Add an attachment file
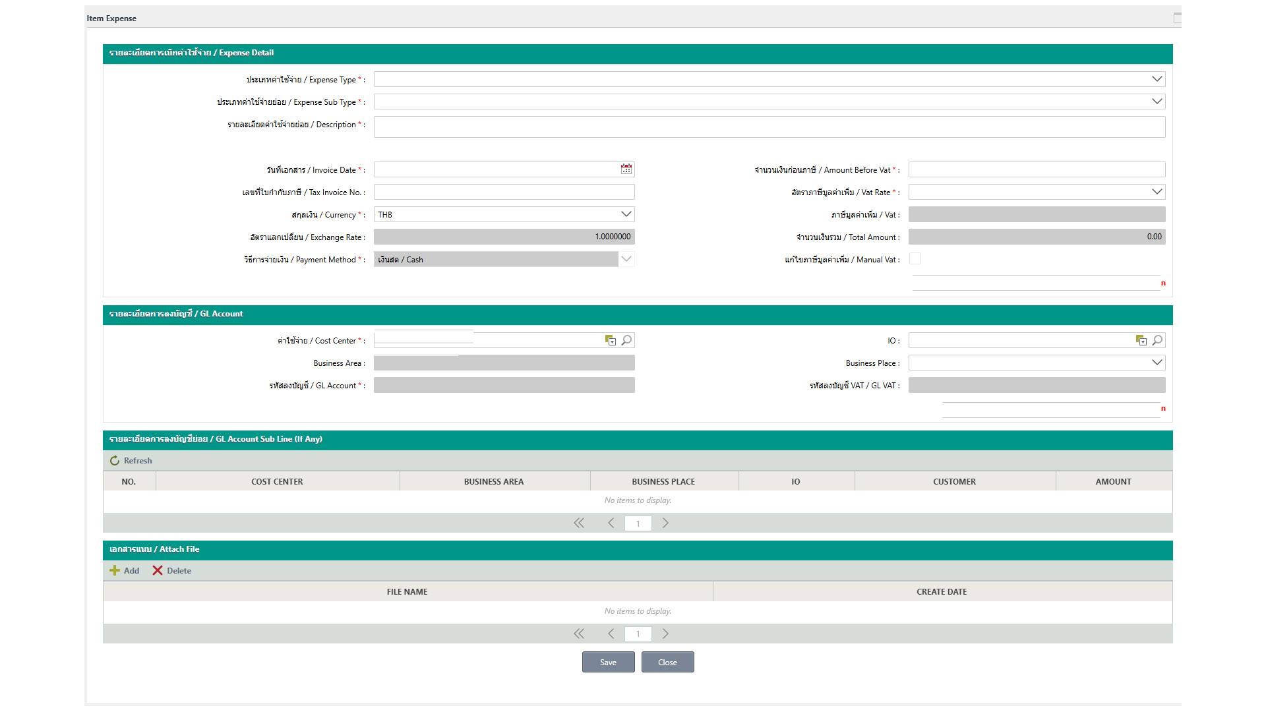 (x=124, y=571)
